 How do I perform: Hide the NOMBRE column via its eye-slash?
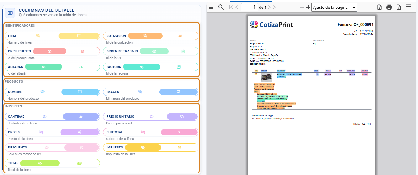tap(43, 92)
